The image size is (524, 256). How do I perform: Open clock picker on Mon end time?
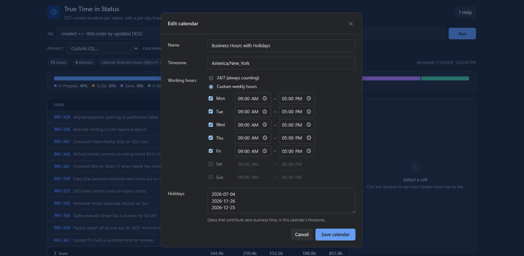tap(308, 99)
